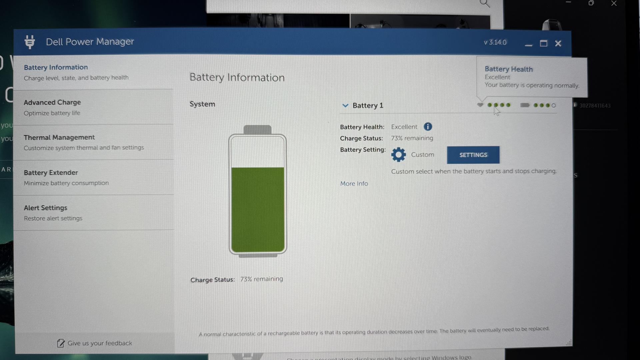The width and height of the screenshot is (640, 360).
Task: Maximize the Dell Power Manager window
Action: pos(543,44)
